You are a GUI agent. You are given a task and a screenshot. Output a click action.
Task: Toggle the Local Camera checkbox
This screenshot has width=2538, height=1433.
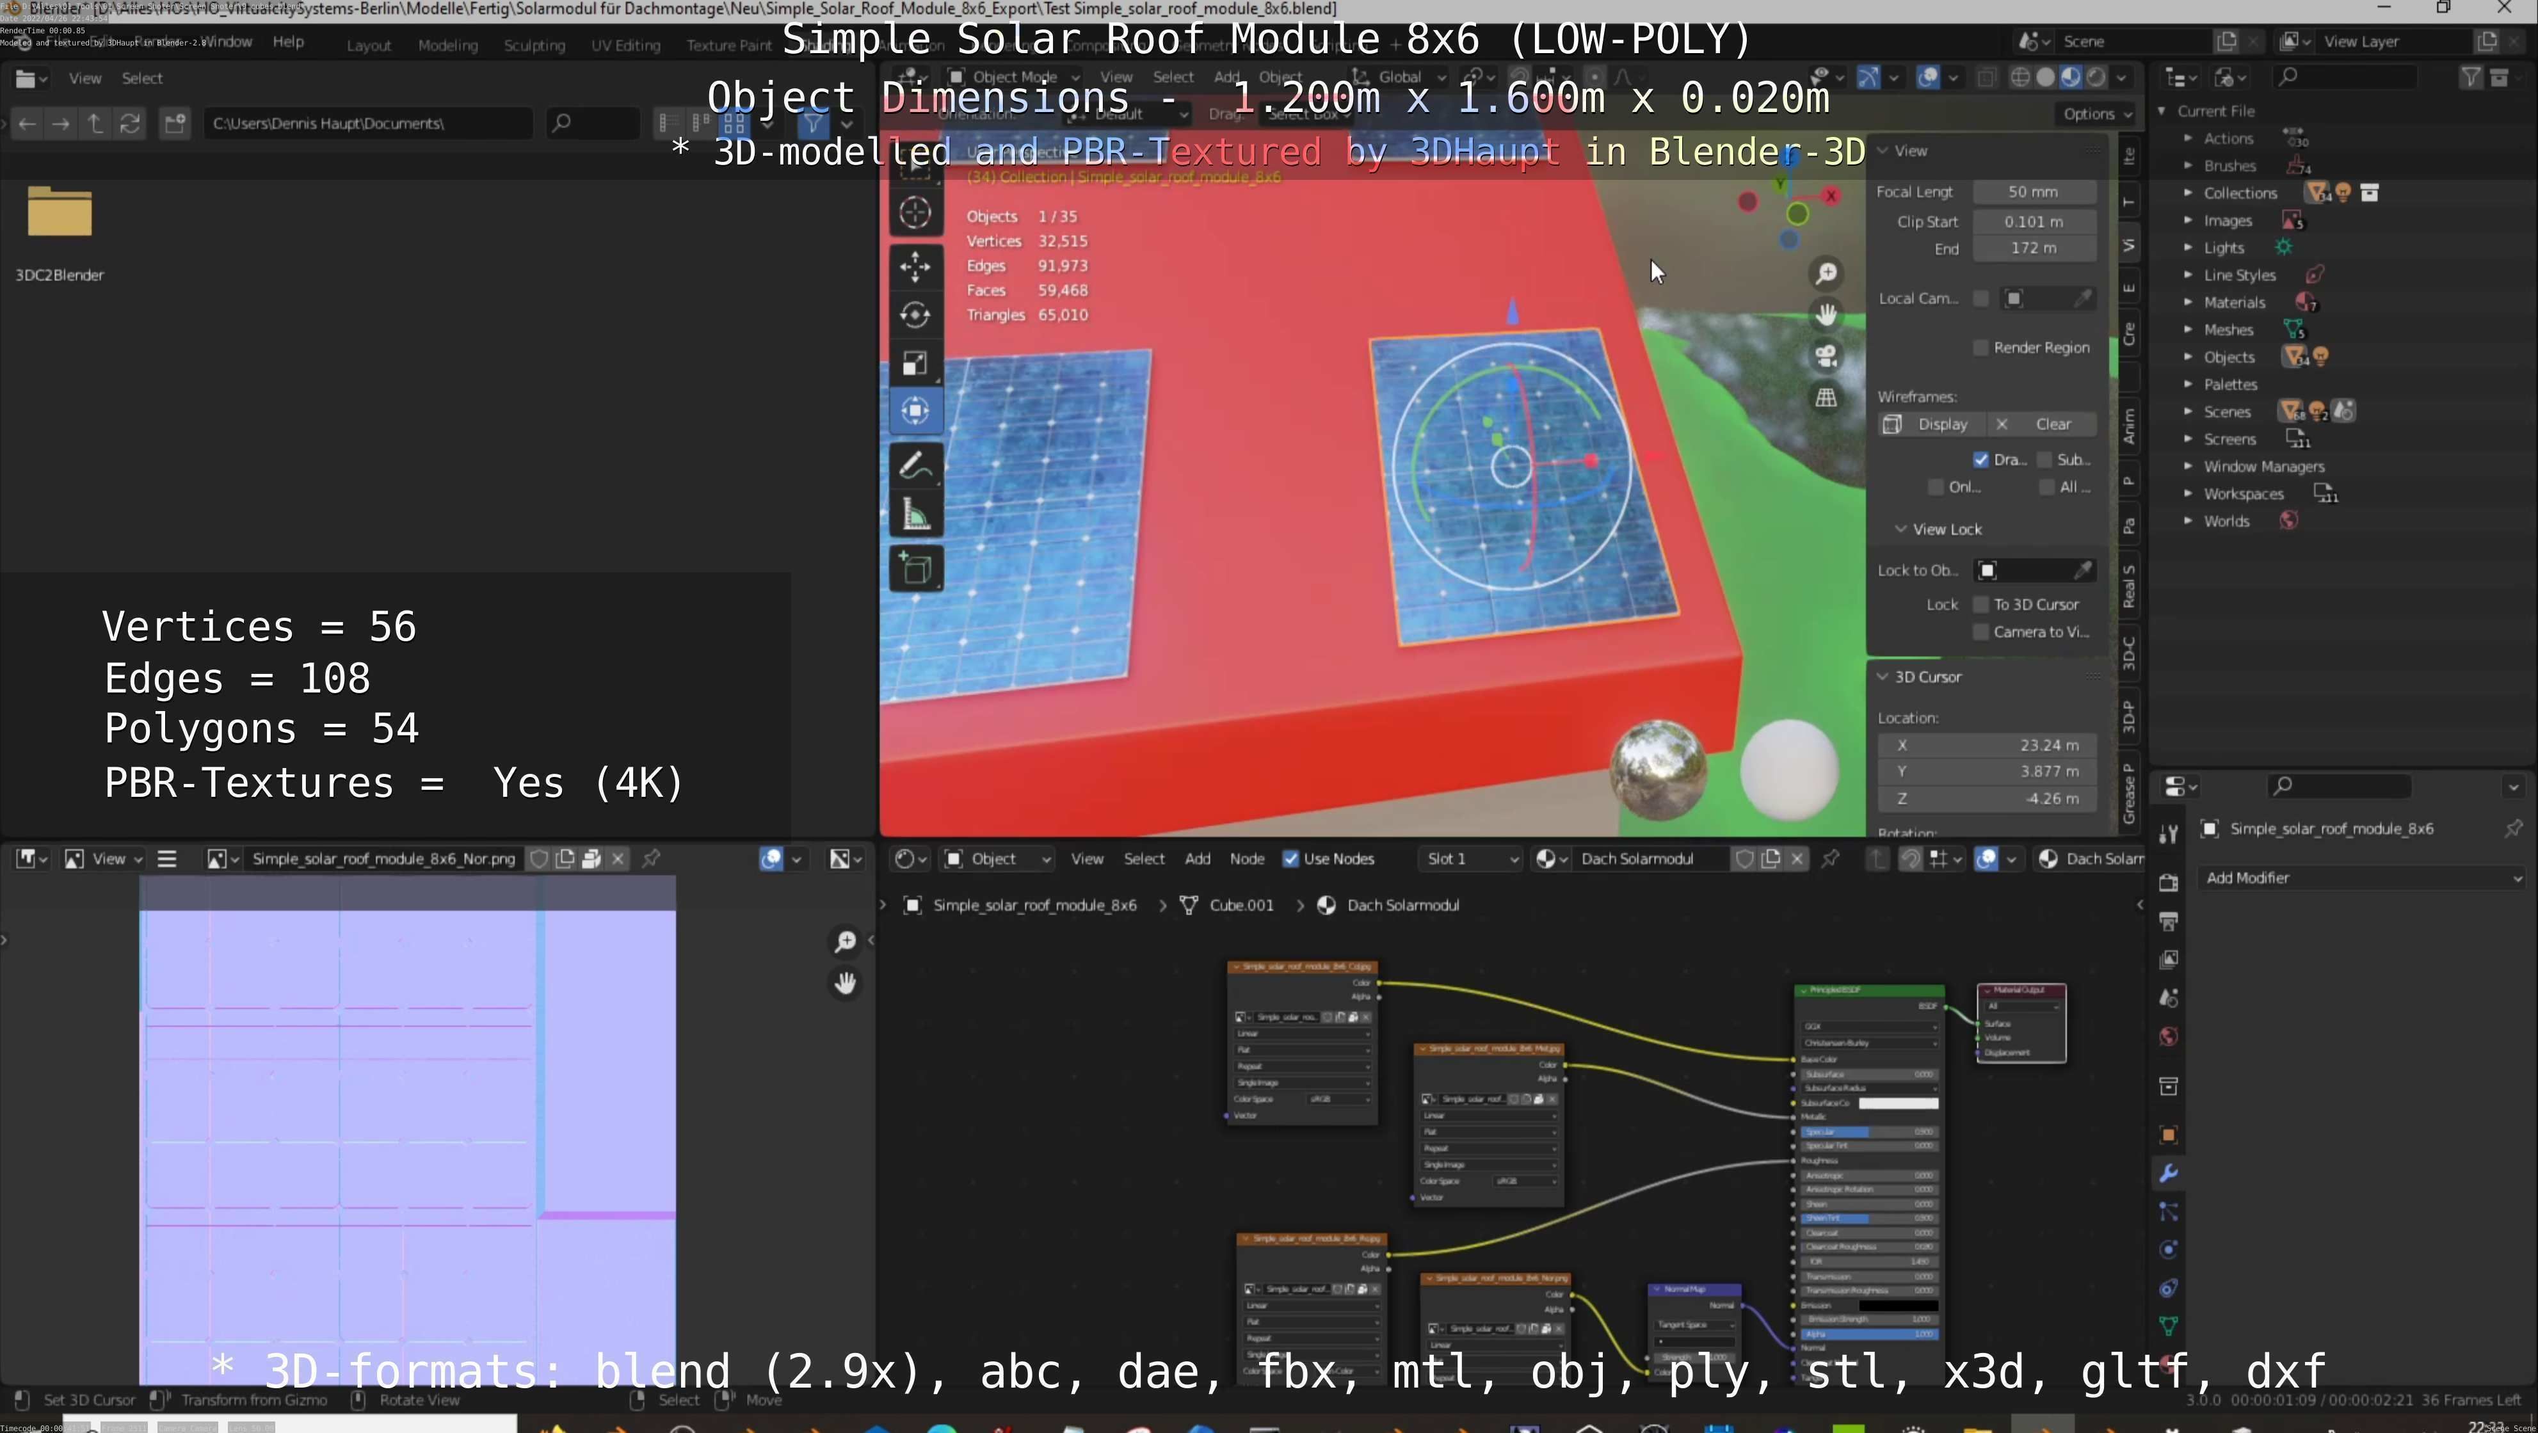(x=1980, y=298)
